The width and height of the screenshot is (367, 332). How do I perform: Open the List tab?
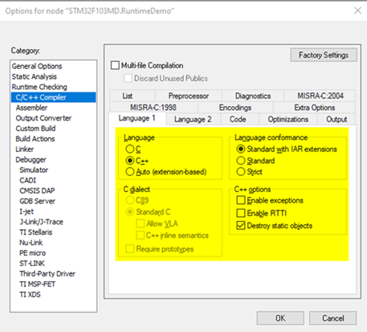pos(133,96)
